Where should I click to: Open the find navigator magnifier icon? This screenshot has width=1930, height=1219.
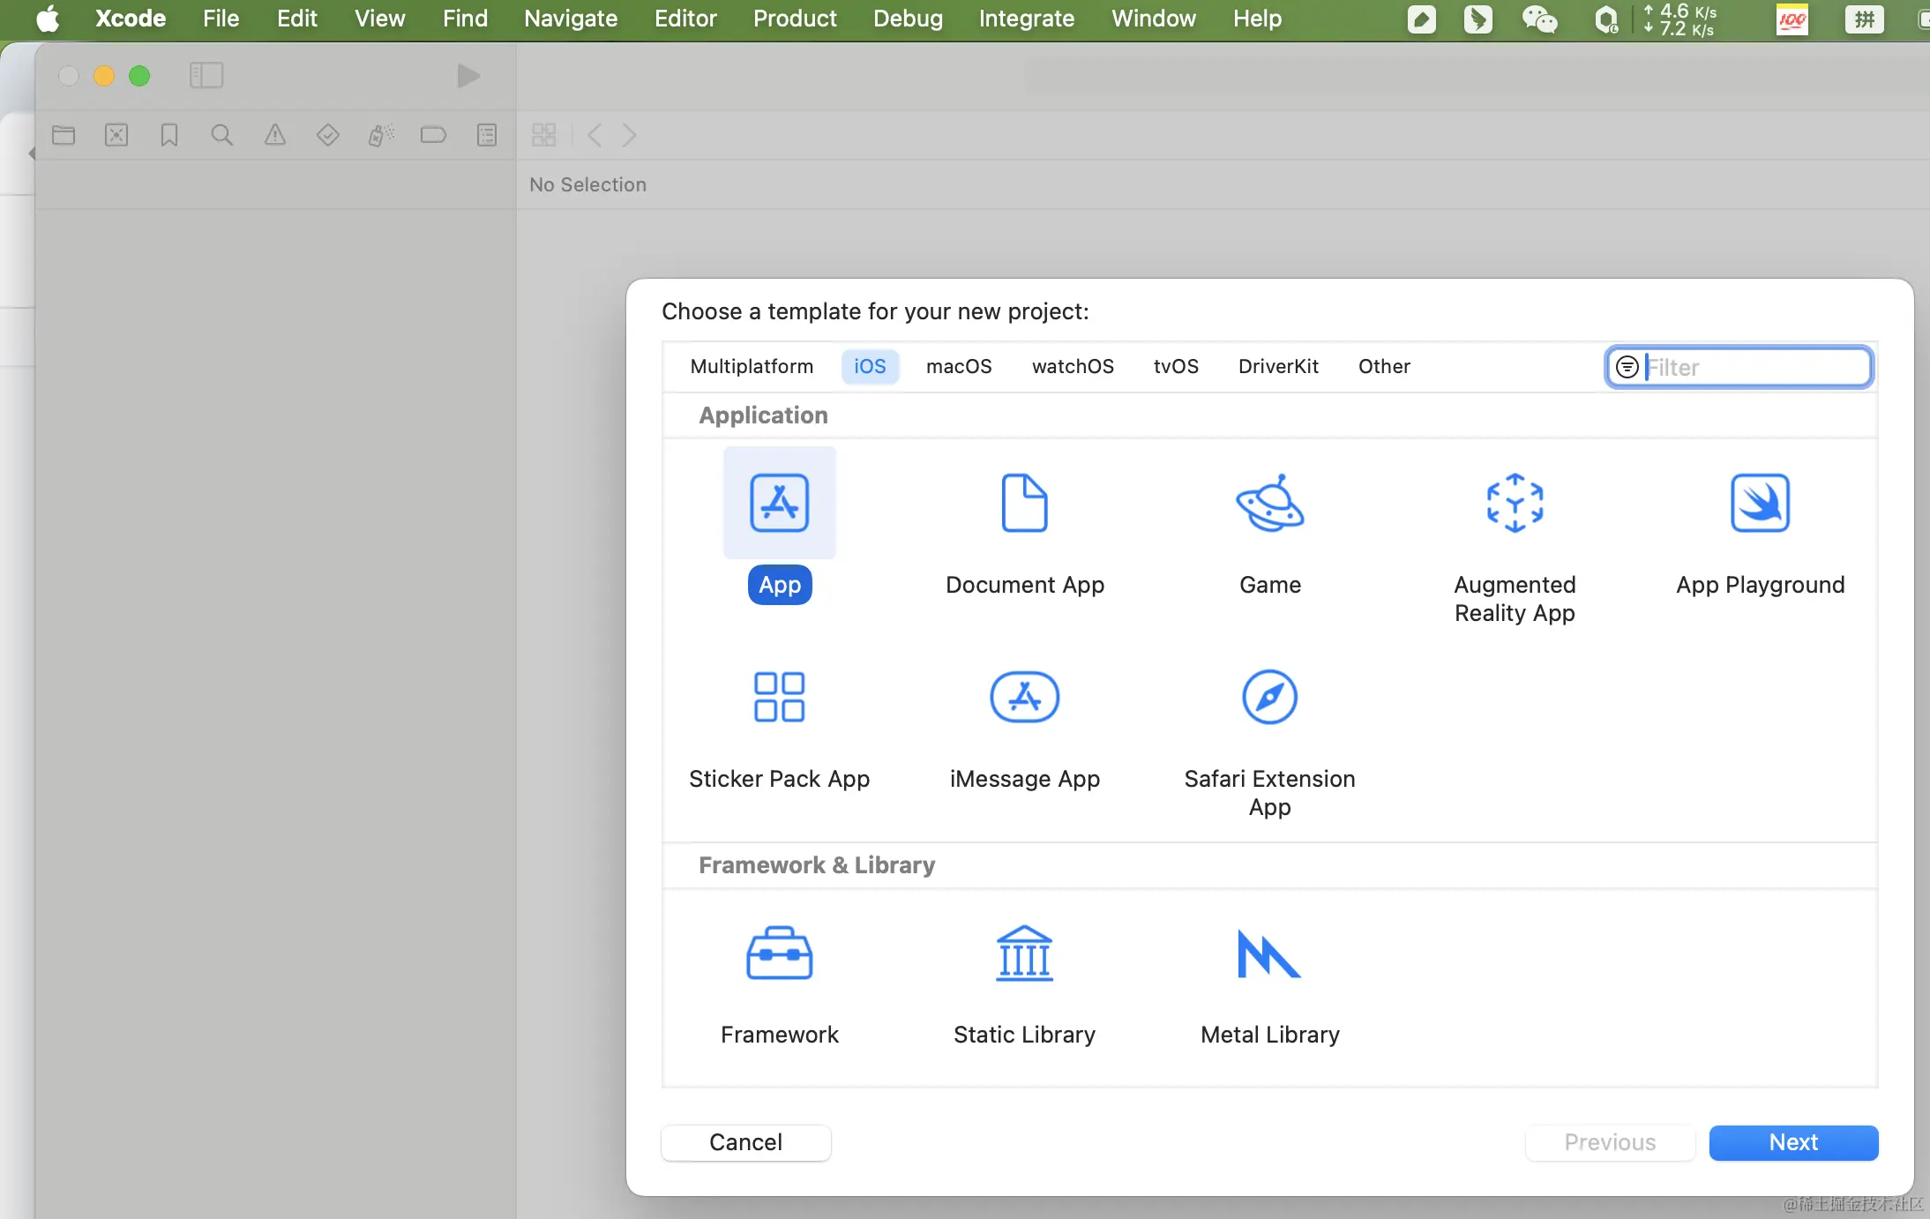click(x=221, y=135)
